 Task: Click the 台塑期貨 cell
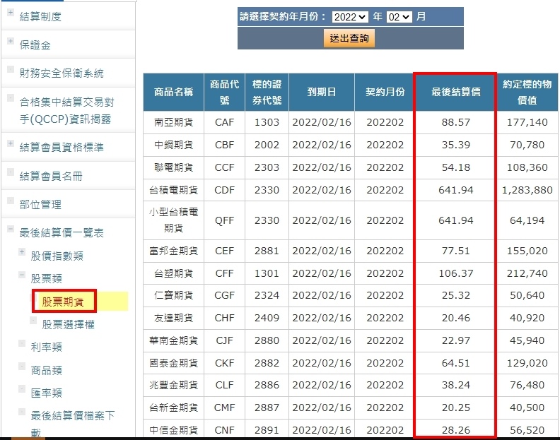point(173,273)
